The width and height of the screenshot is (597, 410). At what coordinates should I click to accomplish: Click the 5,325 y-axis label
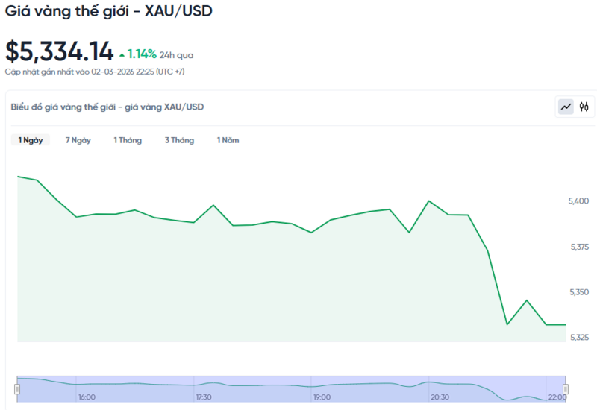pyautogui.click(x=579, y=338)
